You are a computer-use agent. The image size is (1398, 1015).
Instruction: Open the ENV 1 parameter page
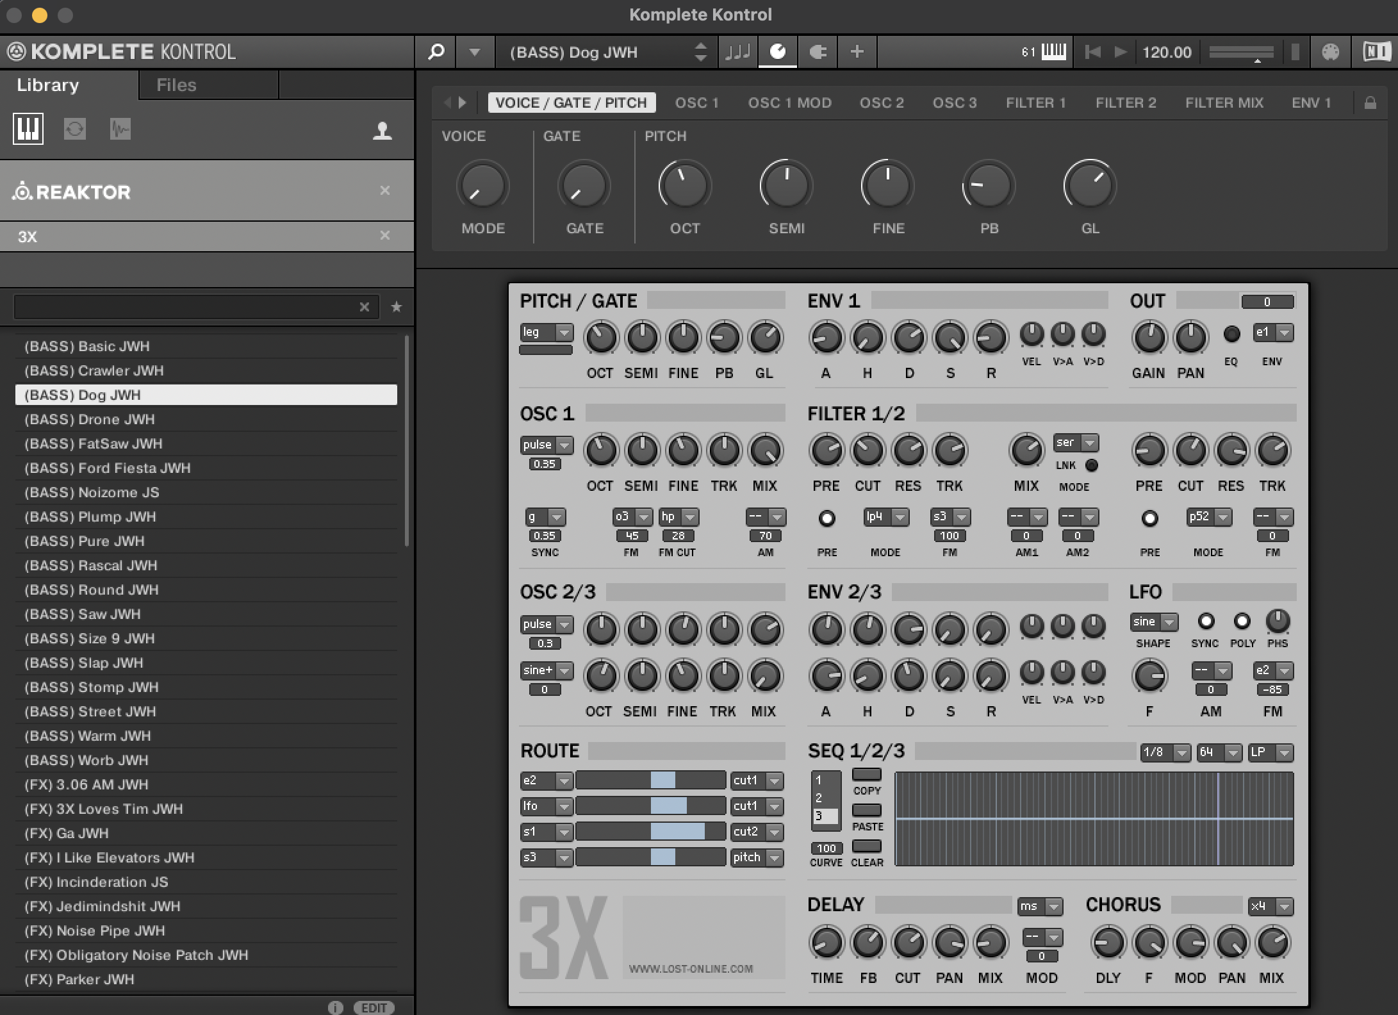point(1312,103)
